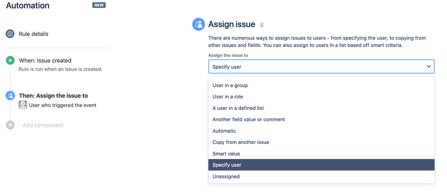Screen dimensions: 447x194
Task: Click the 'Assign the issue to' select field
Action: pyautogui.click(x=313, y=67)
